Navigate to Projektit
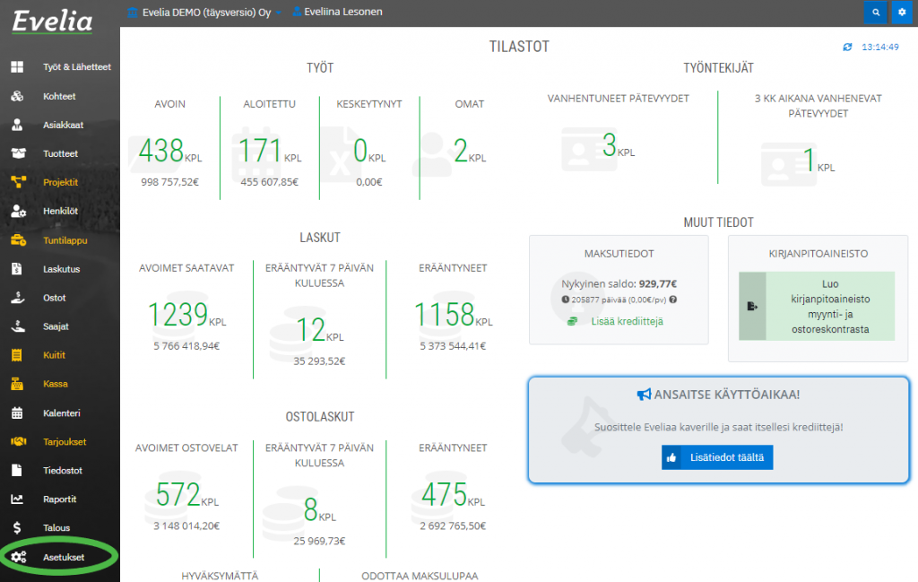Viewport: 918px width, 582px height. click(60, 182)
